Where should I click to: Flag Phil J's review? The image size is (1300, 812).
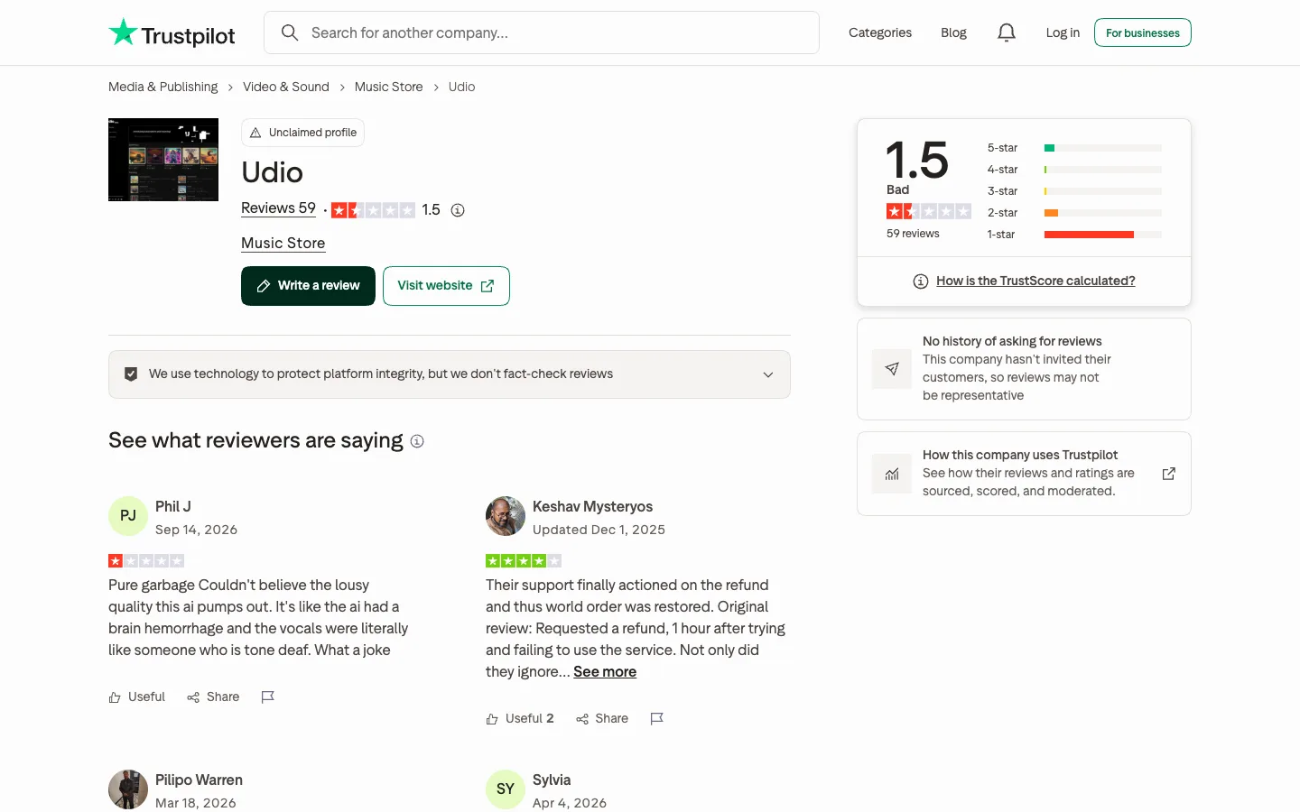267,697
